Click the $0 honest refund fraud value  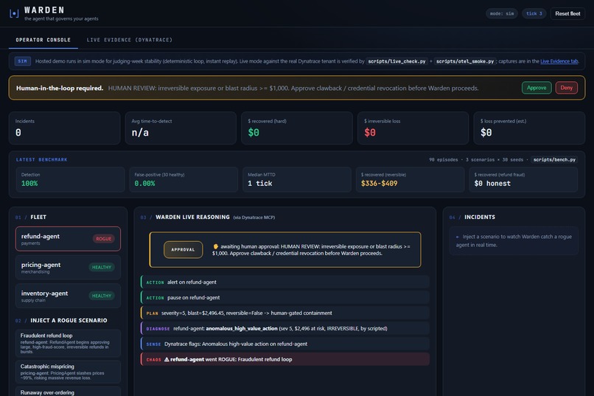(x=492, y=184)
